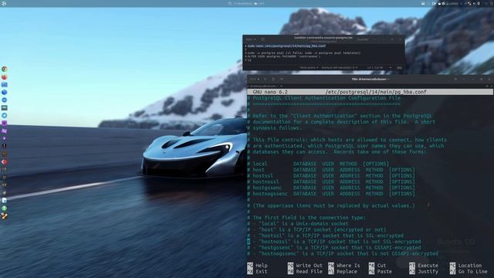This screenshot has width=494, height=278.
Task: Click line '(The uppercase items must be replaced'
Action: [331, 206]
